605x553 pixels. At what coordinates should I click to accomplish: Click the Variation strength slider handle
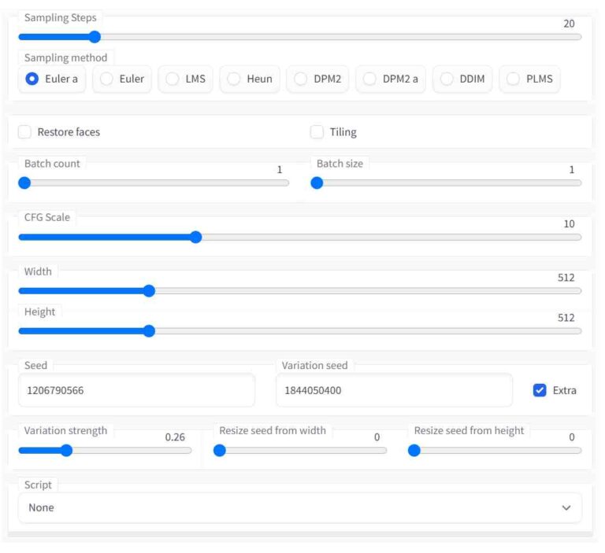pyautogui.click(x=66, y=451)
